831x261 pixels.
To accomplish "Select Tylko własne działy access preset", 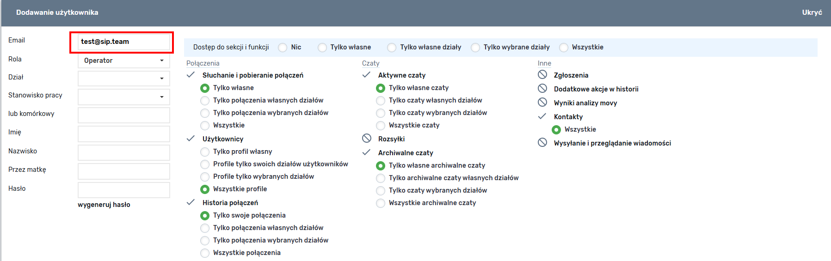I will pyautogui.click(x=392, y=48).
